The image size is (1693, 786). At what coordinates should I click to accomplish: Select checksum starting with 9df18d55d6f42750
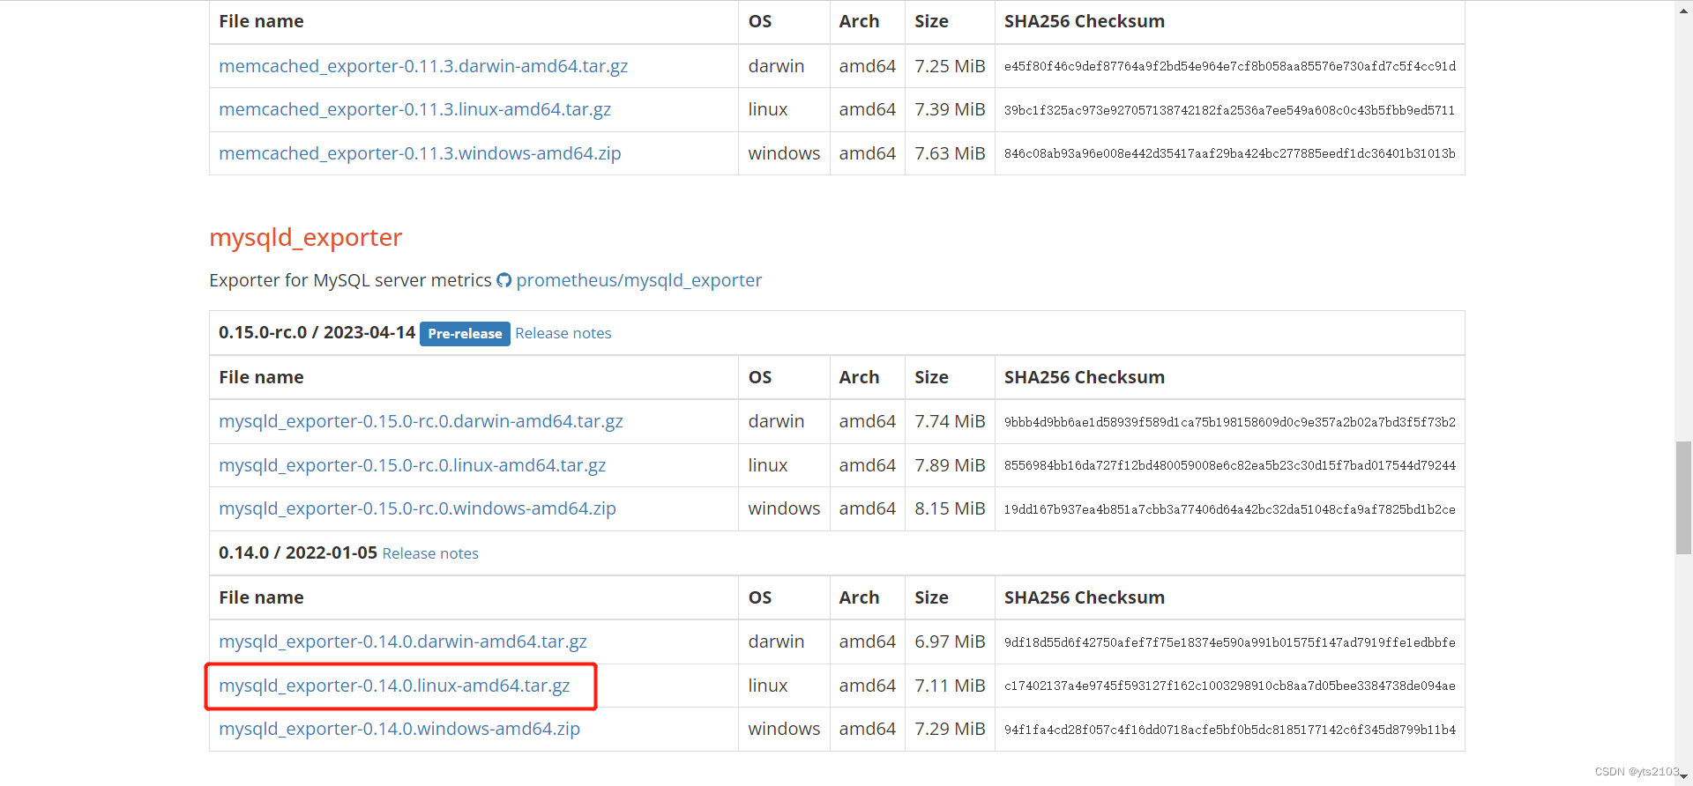(x=1229, y=642)
